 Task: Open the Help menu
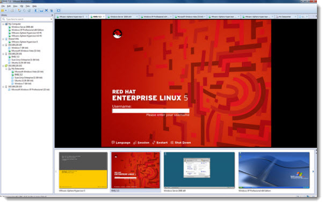[34, 6]
